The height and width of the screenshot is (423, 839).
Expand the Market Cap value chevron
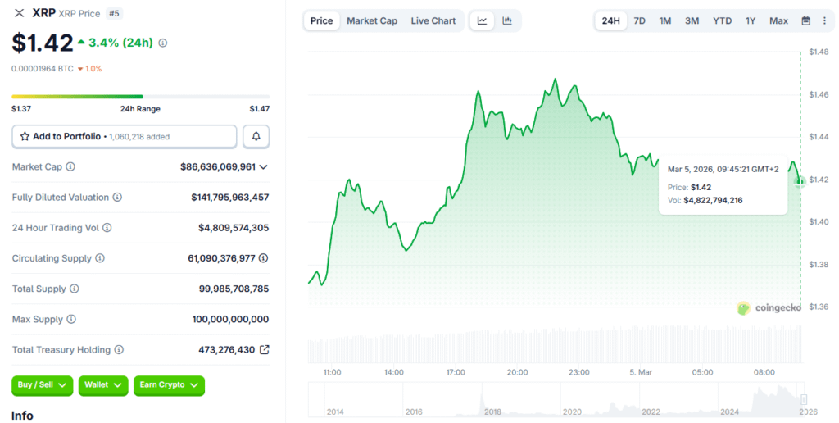click(x=263, y=167)
